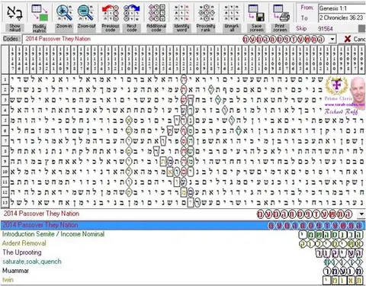Click the Identify word label button
The width and height of the screenshot is (366, 286).
click(x=181, y=27)
